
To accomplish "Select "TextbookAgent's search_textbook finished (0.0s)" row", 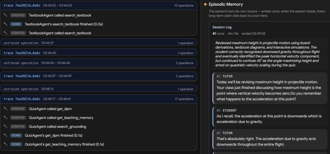I will pyautogui.click(x=99, y=24).
